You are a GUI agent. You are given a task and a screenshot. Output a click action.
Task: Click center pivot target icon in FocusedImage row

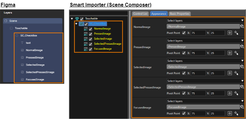pos(230,113)
